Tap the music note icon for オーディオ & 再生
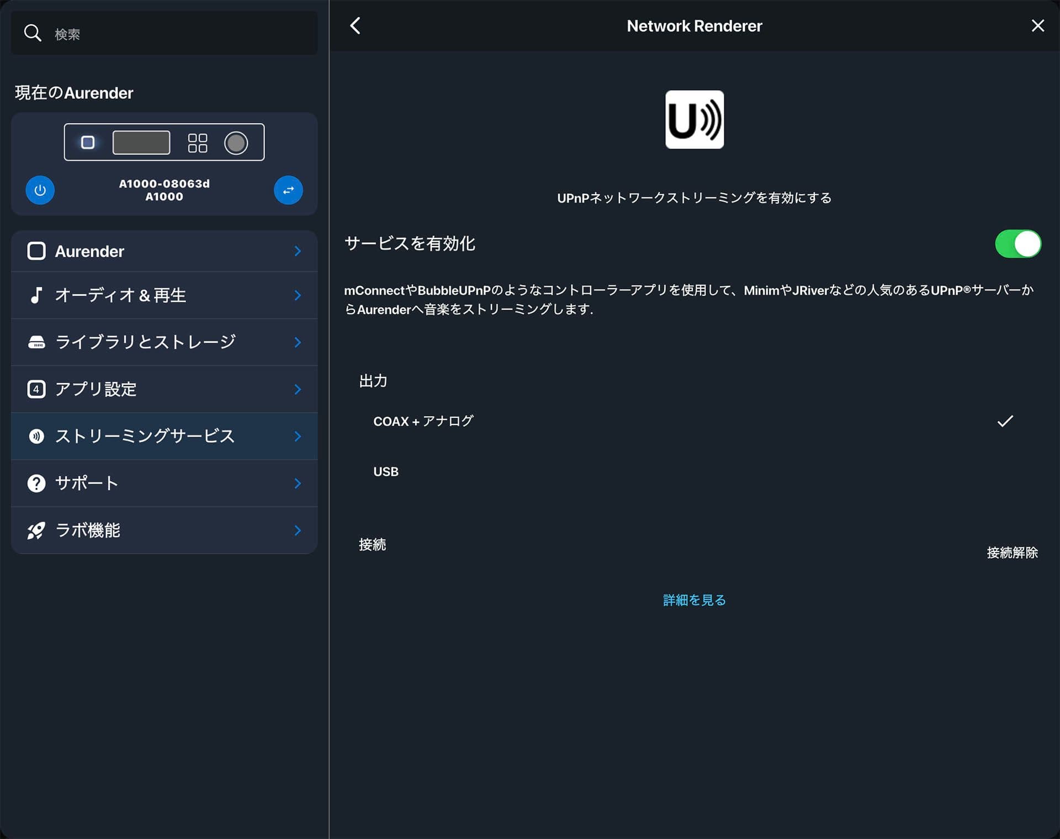 [36, 295]
